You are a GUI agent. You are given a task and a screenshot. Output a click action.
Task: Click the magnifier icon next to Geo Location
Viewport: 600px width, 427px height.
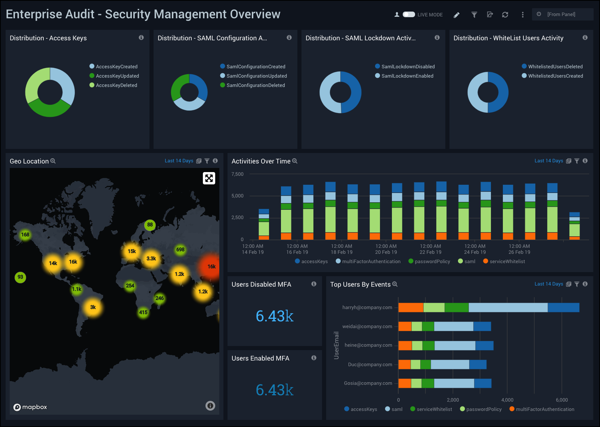(x=53, y=161)
